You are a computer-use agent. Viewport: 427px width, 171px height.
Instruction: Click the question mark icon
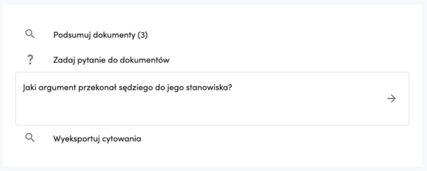tap(30, 59)
